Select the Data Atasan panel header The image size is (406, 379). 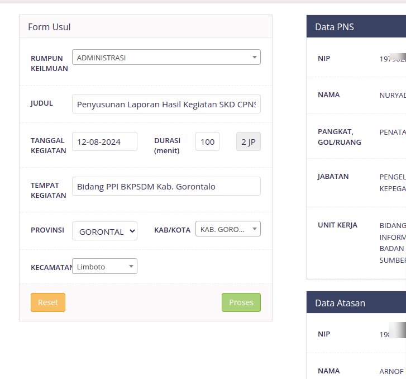(x=356, y=303)
